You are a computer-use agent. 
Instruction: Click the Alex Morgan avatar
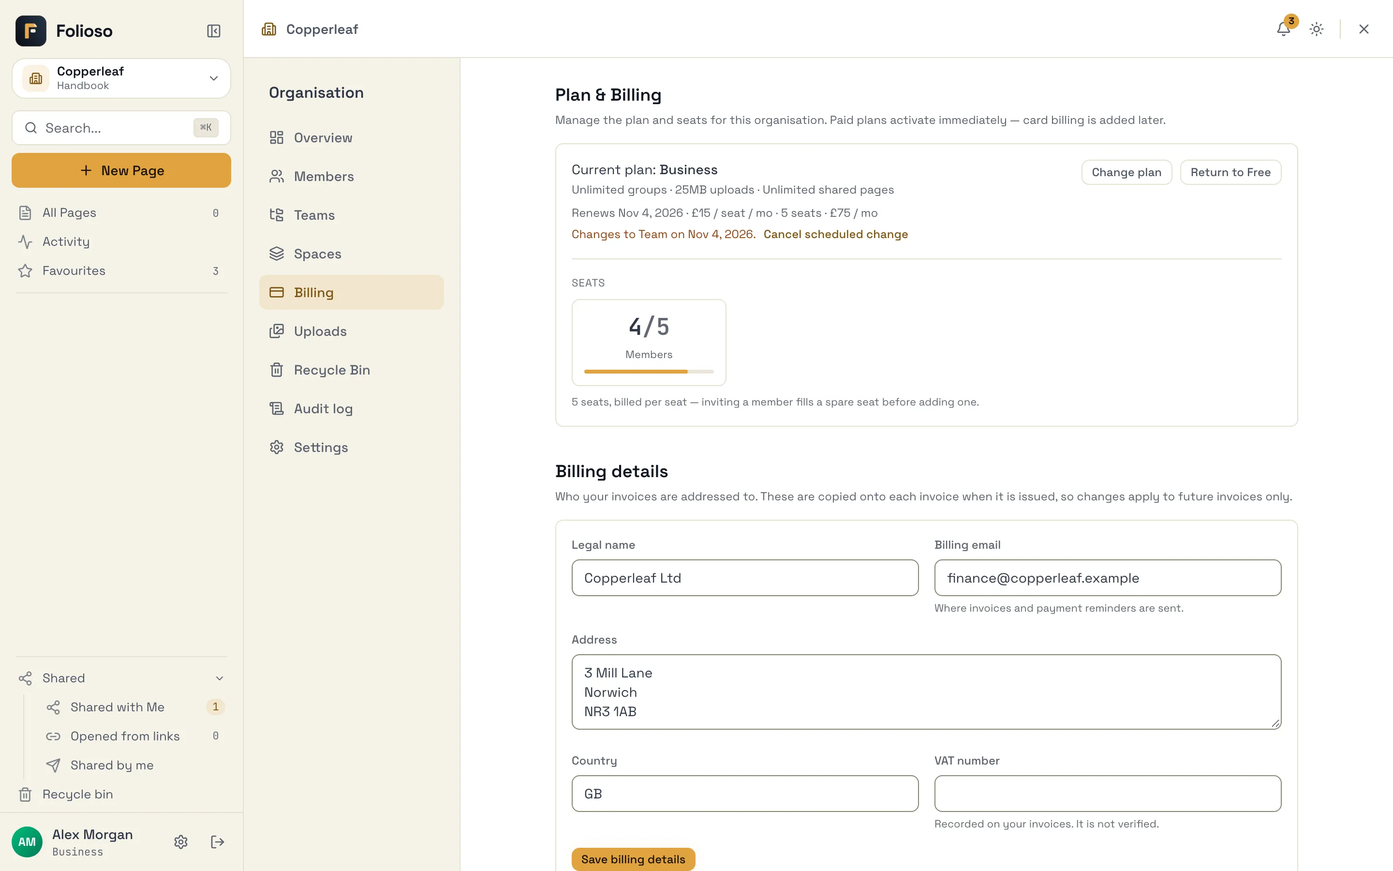click(x=27, y=841)
